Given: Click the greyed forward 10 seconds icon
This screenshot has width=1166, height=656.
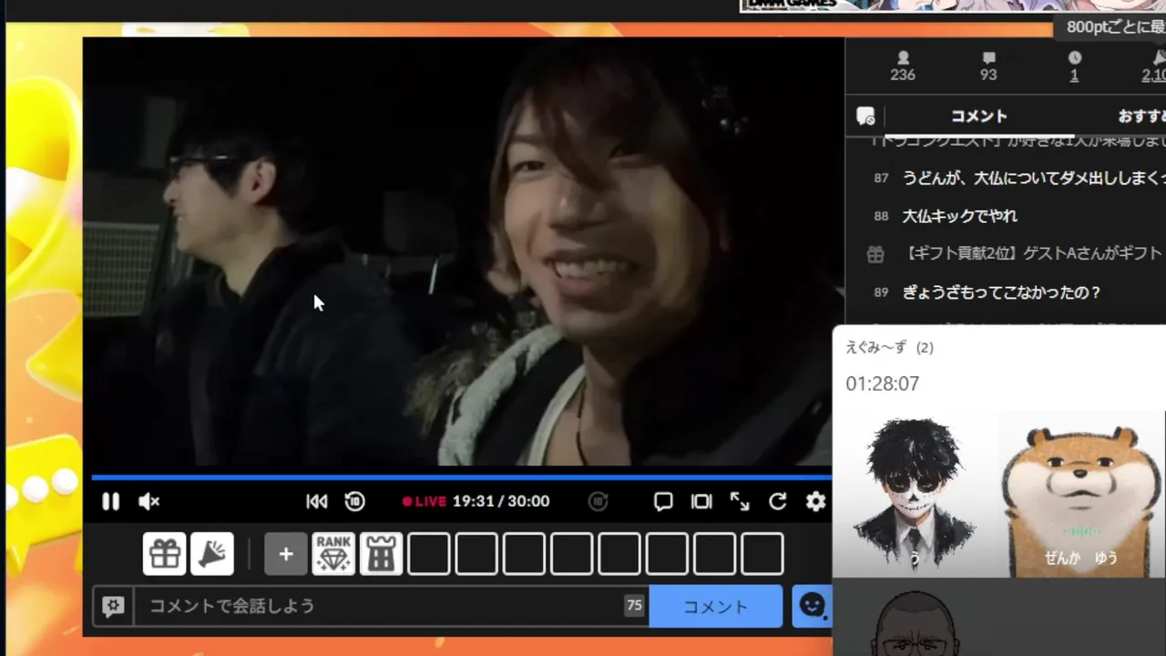Looking at the screenshot, I should pyautogui.click(x=598, y=501).
